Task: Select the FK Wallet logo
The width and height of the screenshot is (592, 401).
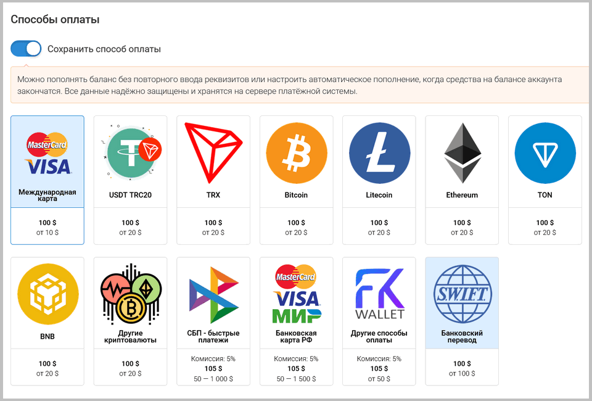Action: click(x=379, y=294)
